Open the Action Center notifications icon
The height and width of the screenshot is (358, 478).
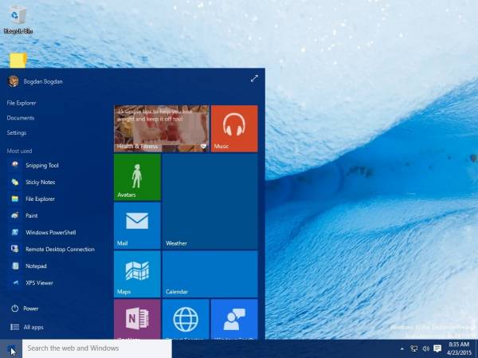click(x=437, y=348)
